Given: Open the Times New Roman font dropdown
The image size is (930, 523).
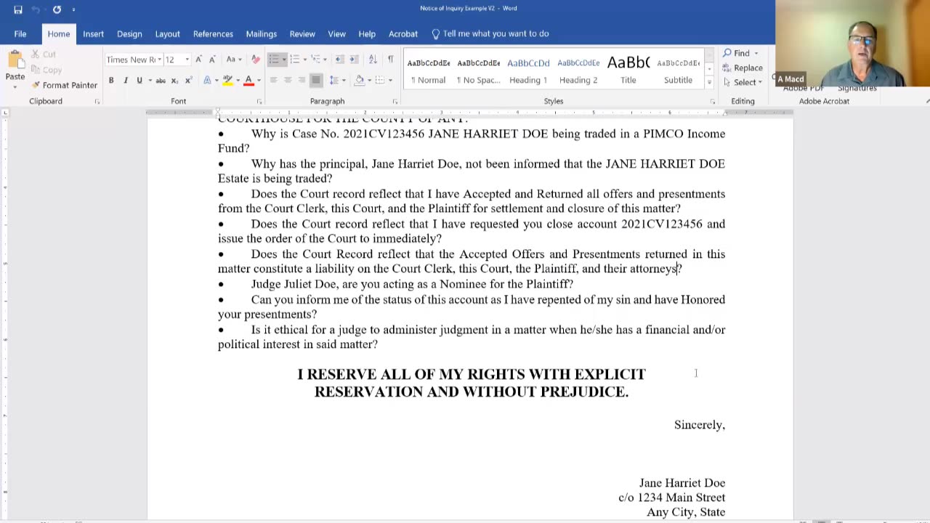Looking at the screenshot, I should [159, 60].
